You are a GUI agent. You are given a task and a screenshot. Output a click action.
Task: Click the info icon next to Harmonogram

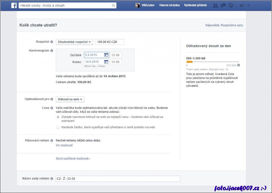coord(52,51)
